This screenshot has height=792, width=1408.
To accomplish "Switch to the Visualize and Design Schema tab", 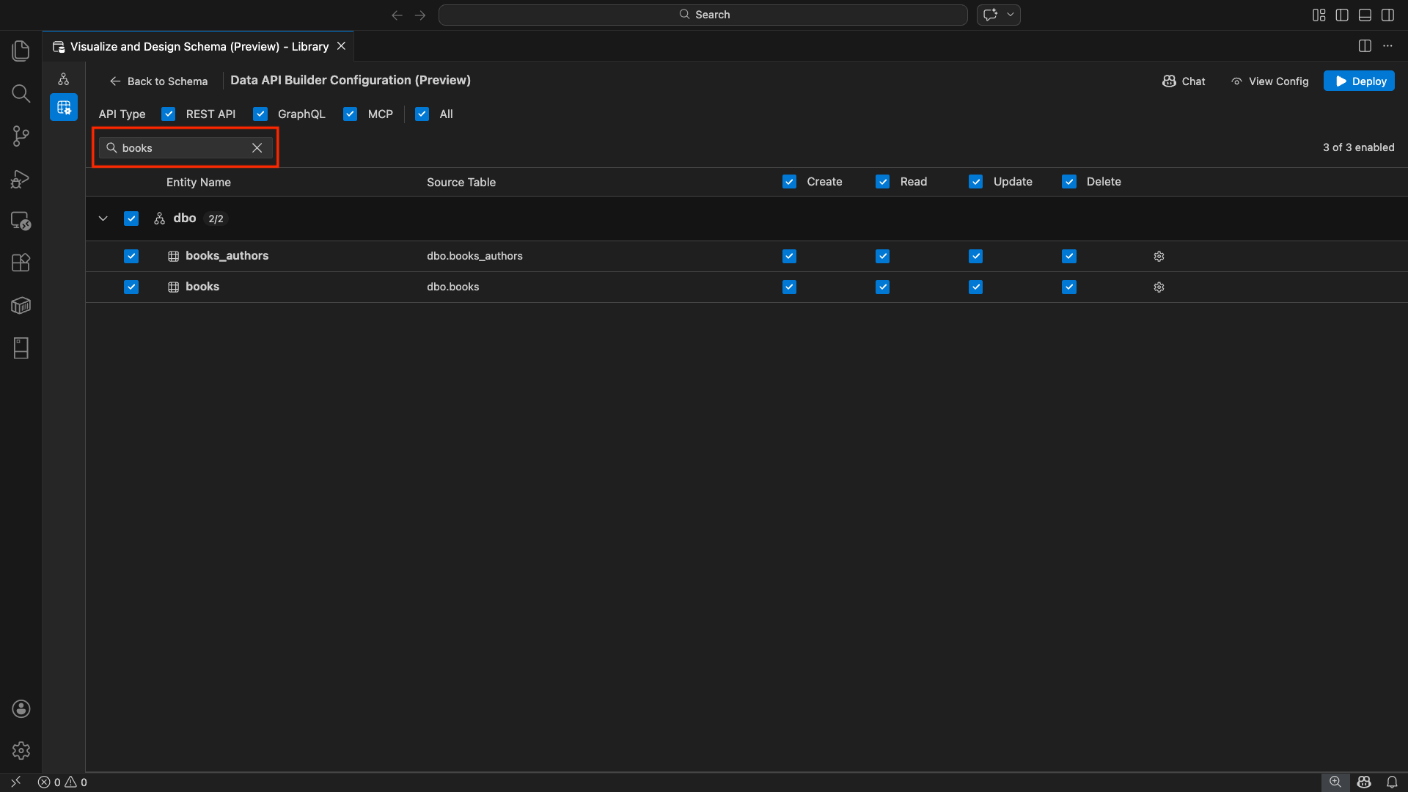I will [x=198, y=46].
